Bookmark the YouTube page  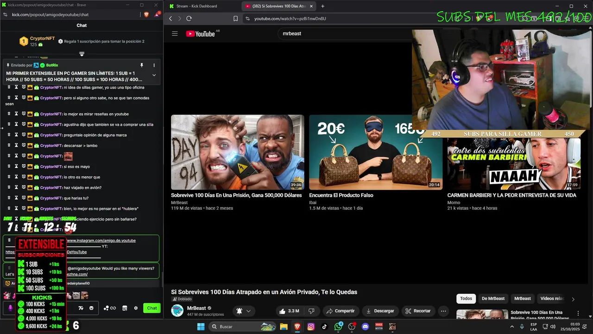click(x=235, y=19)
